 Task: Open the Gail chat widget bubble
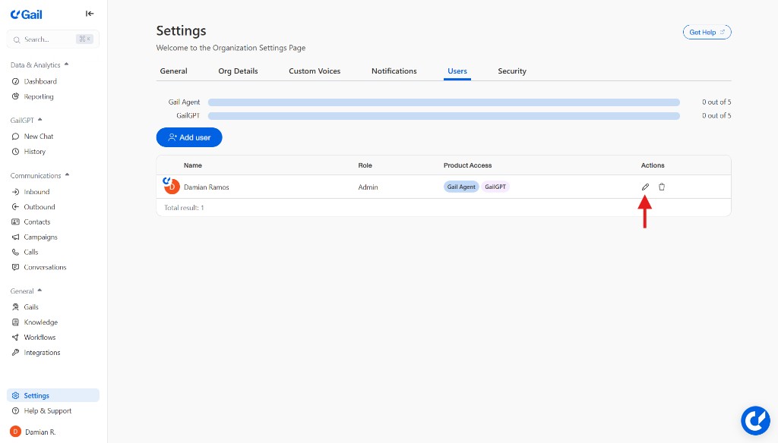[x=755, y=420]
